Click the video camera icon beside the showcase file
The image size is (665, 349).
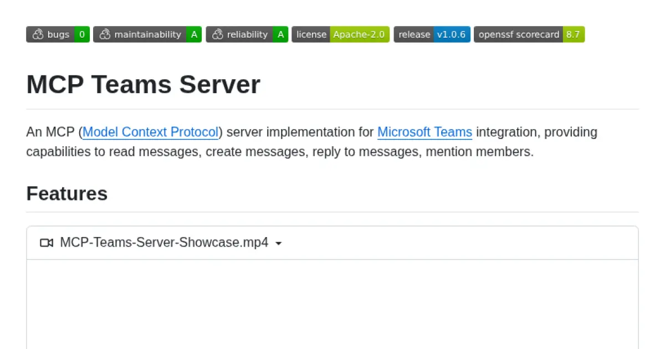pos(47,243)
